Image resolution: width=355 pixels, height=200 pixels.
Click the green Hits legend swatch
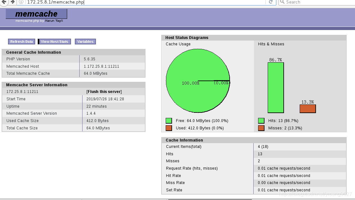[261, 120]
